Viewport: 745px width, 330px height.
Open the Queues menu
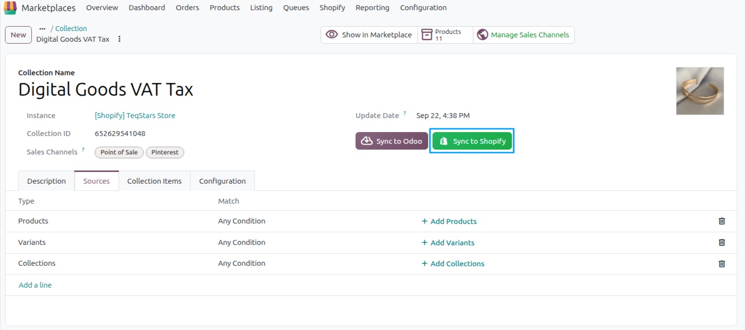[296, 8]
